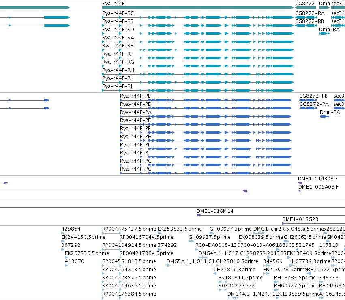
Task: Click EST feature 374292
Action: point(167,246)
